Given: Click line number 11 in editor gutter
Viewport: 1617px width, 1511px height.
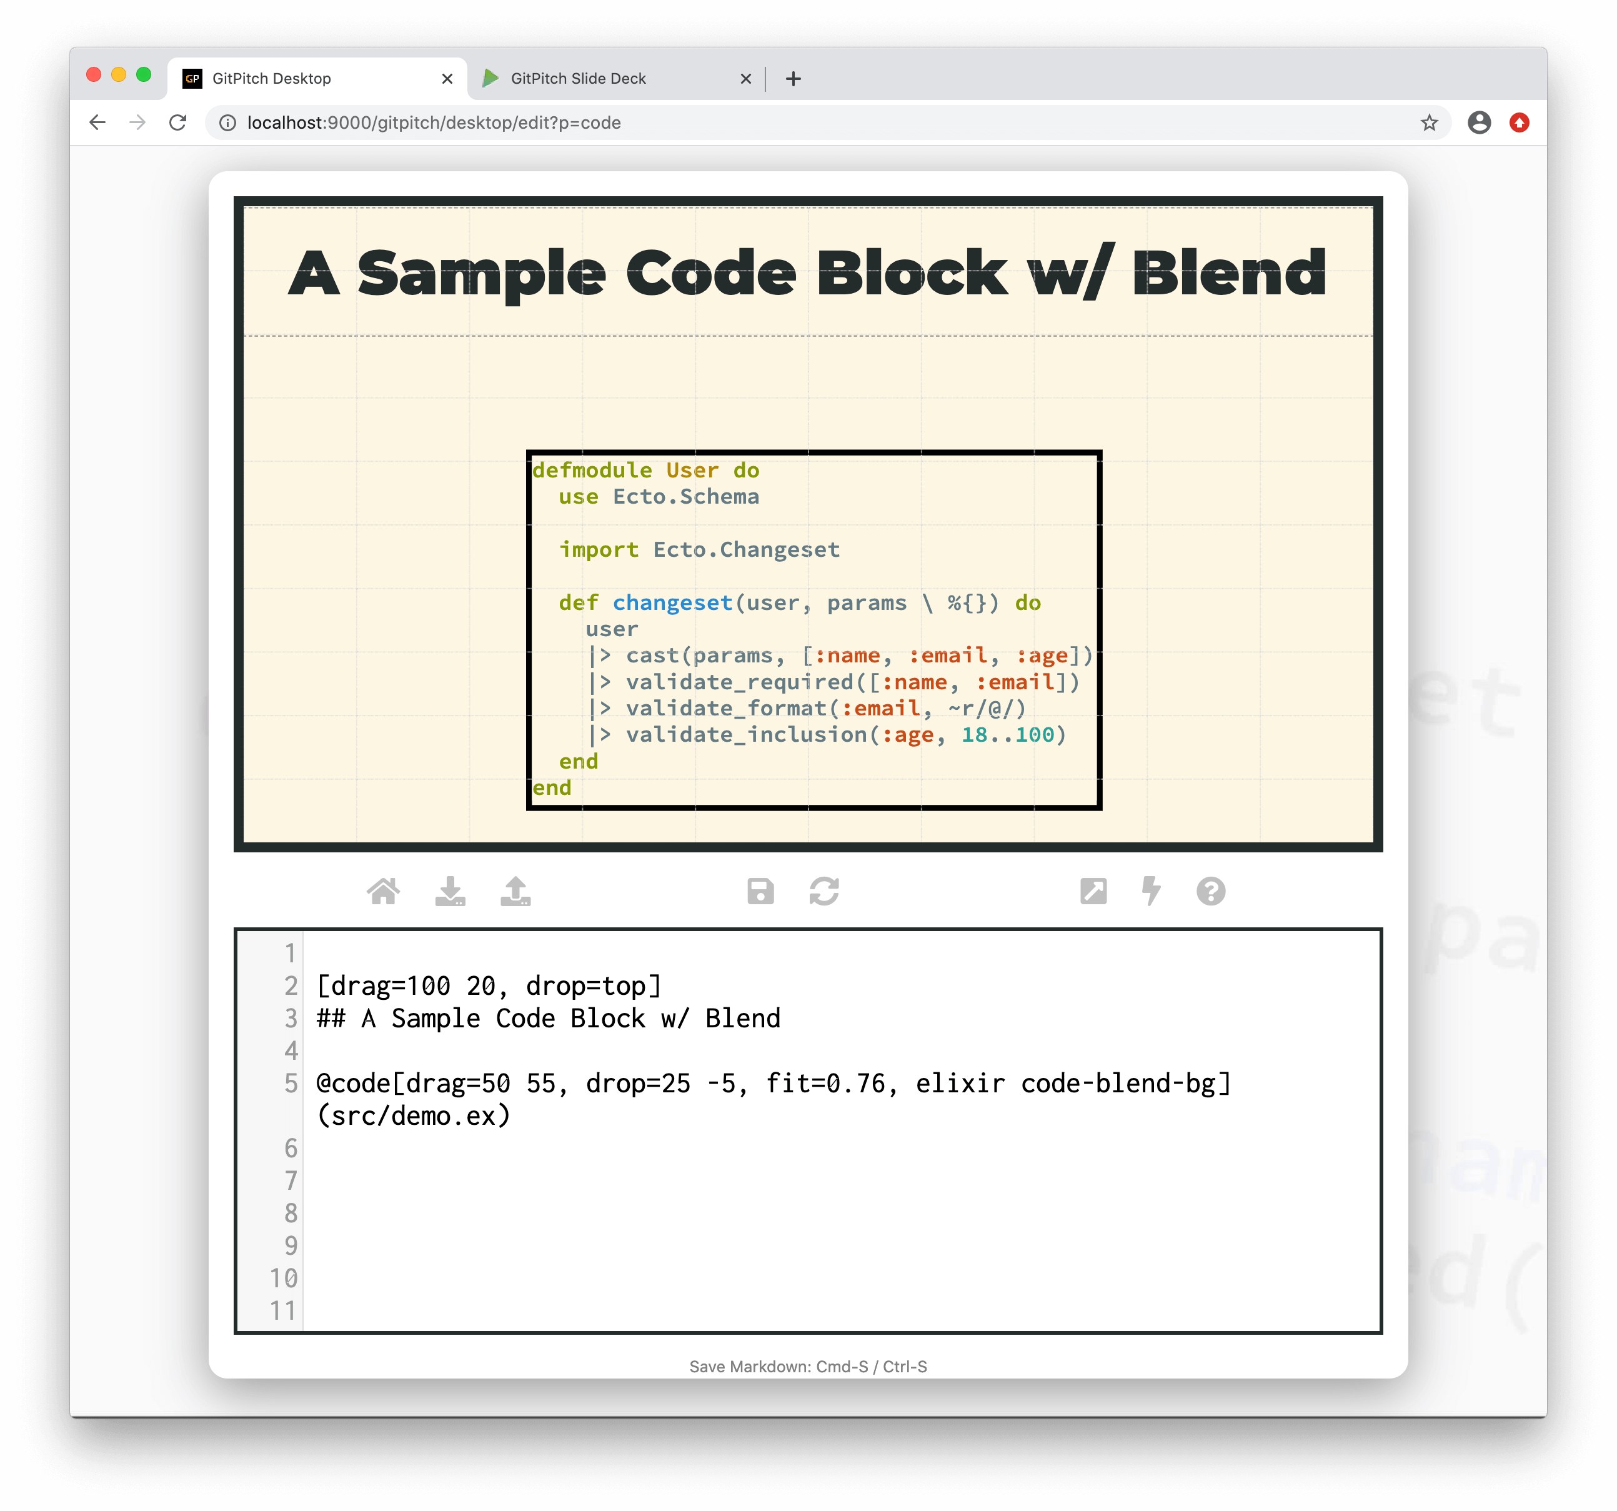Looking at the screenshot, I should pos(283,1311).
